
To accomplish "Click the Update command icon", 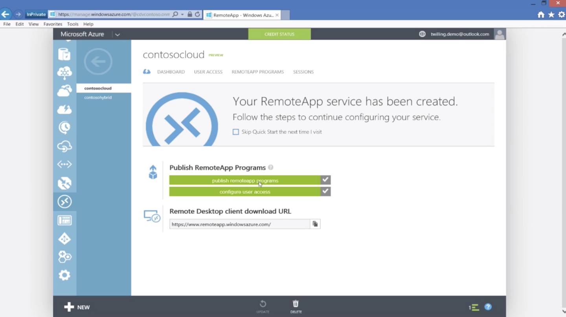I will tap(263, 306).
